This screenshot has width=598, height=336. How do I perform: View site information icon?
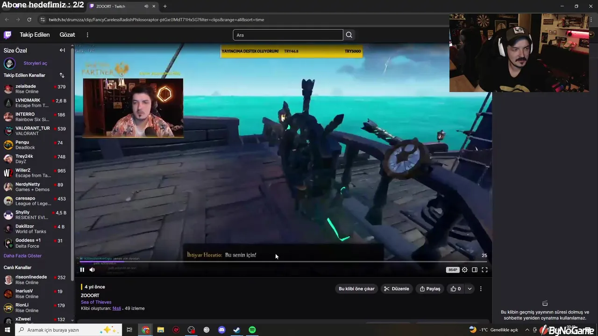pos(43,20)
